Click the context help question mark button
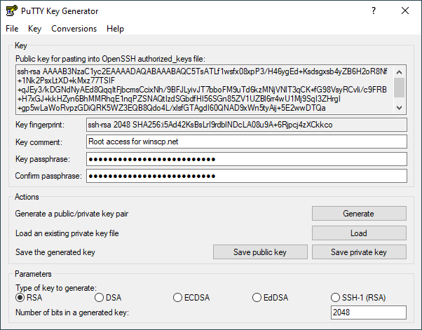Screen dimensions: 422x330 pos(373,11)
